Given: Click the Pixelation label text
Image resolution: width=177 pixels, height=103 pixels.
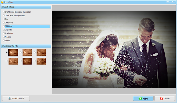Looking at the screenshot, I should 9,33.
